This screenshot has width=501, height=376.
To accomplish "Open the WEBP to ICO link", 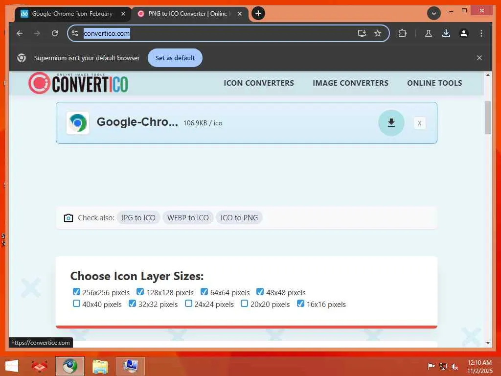I will click(x=188, y=218).
